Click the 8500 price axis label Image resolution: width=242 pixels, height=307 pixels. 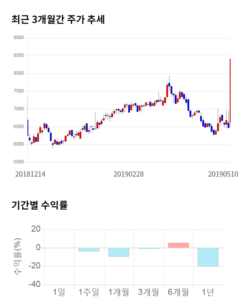point(19,56)
